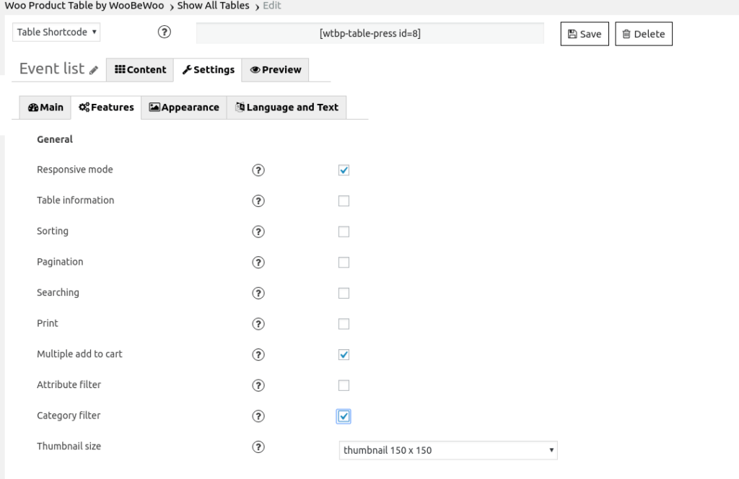Click pencil icon to rename Event list

point(94,70)
